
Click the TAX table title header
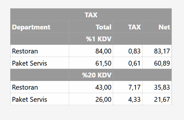click(x=91, y=15)
